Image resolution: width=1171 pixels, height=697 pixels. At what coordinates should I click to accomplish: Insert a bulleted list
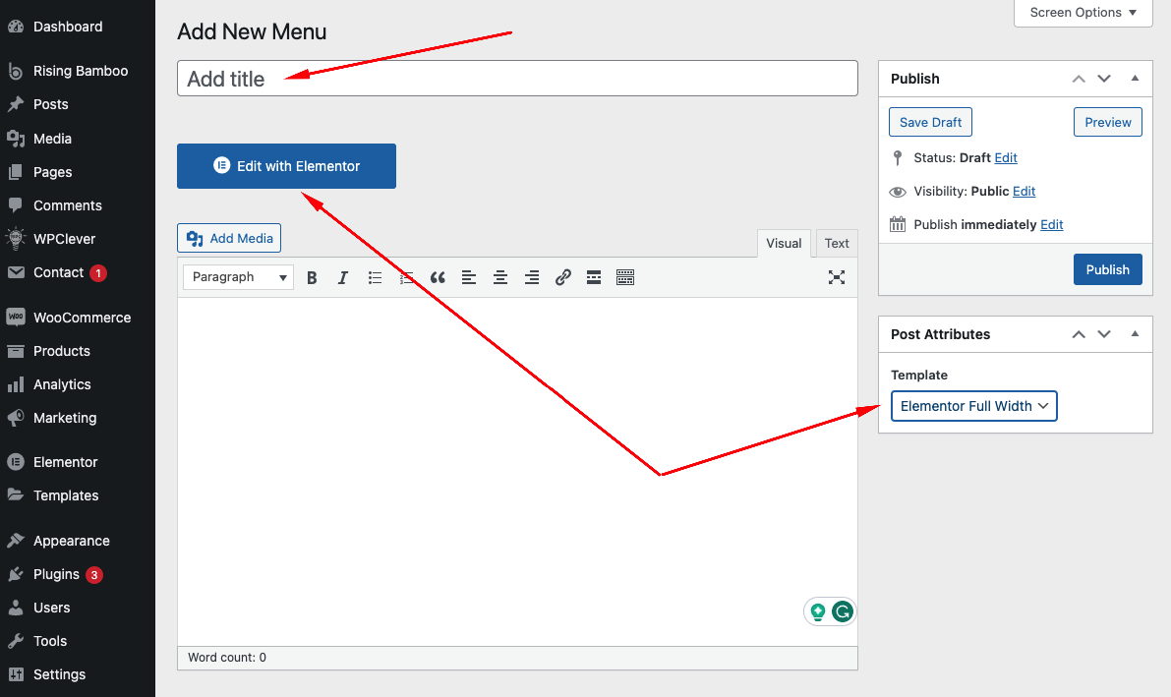tap(375, 277)
